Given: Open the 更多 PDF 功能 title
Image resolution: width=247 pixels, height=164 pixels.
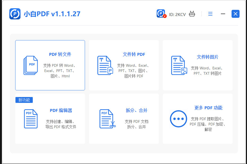Looking at the screenshot, I should click(208, 108).
